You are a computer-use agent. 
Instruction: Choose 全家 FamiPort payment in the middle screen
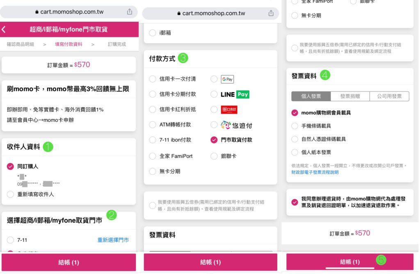click(x=153, y=156)
